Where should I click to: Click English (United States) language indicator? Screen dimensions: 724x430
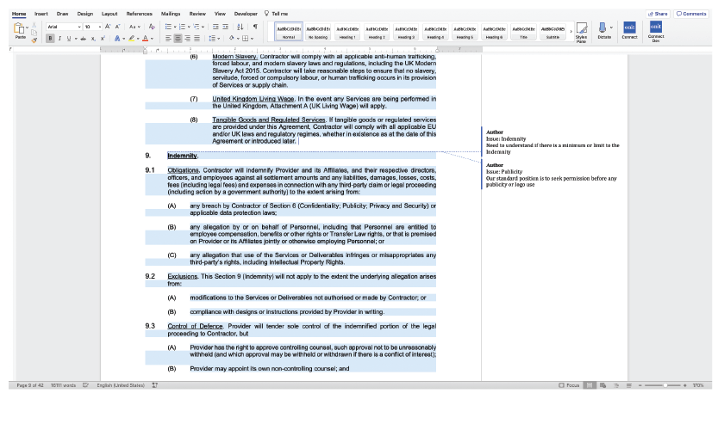[x=121, y=385]
